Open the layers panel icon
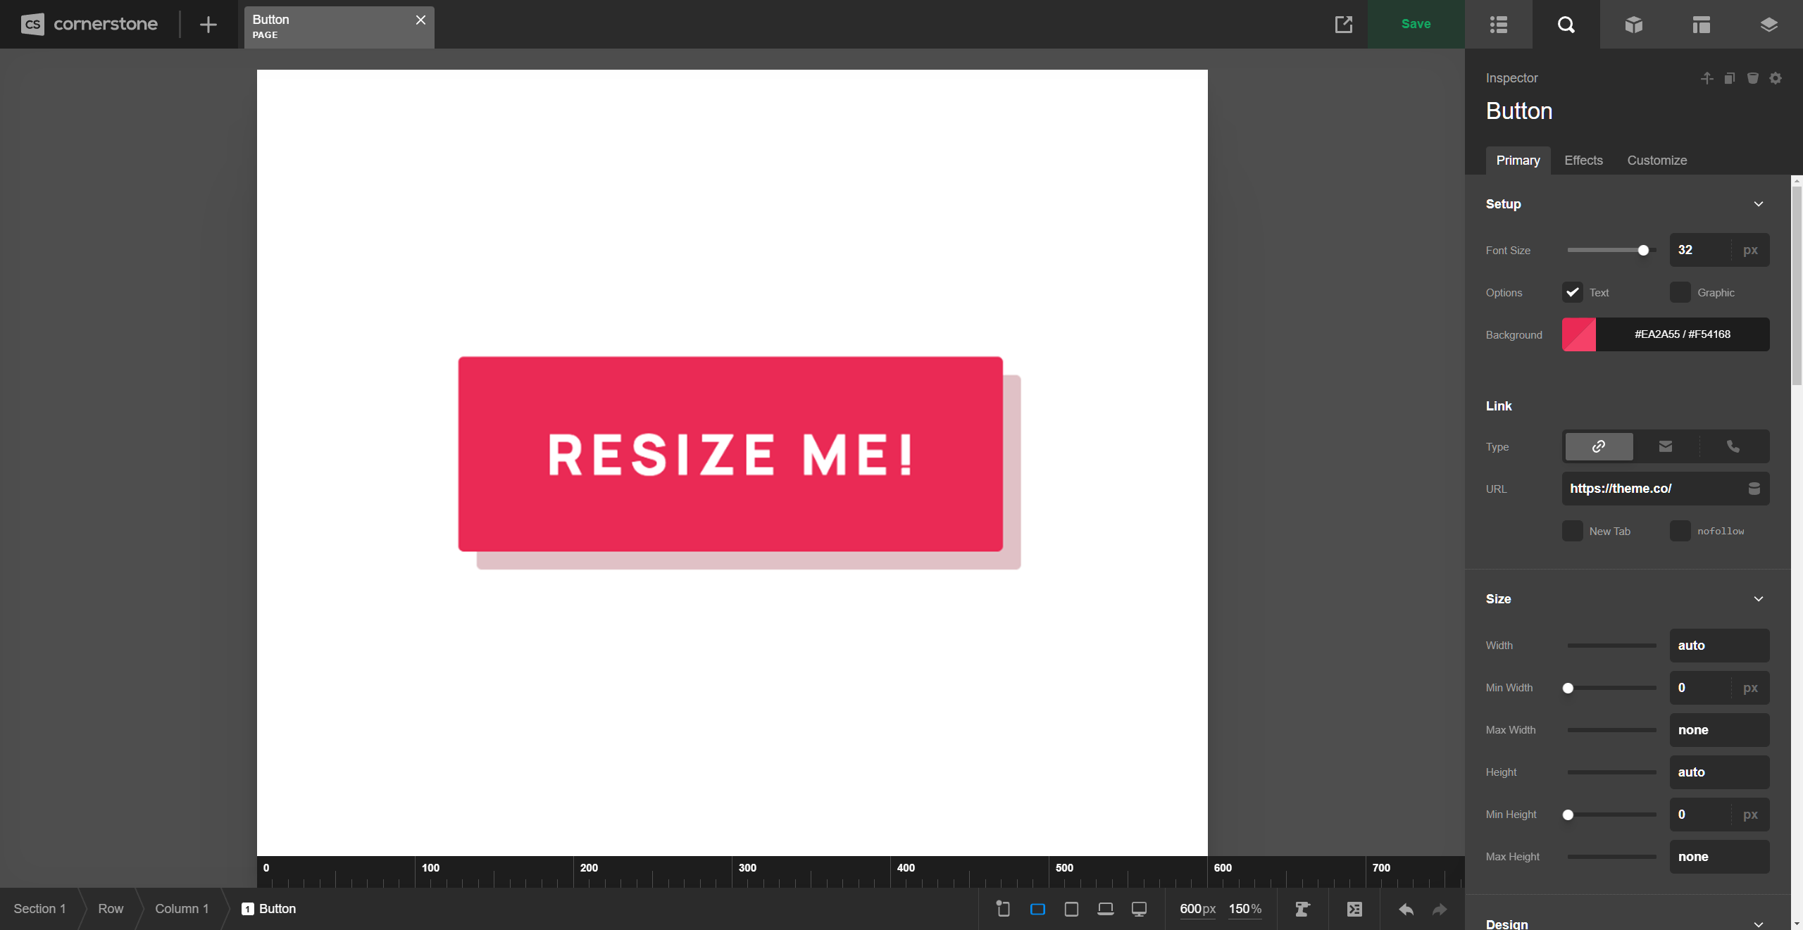 pos(1768,25)
